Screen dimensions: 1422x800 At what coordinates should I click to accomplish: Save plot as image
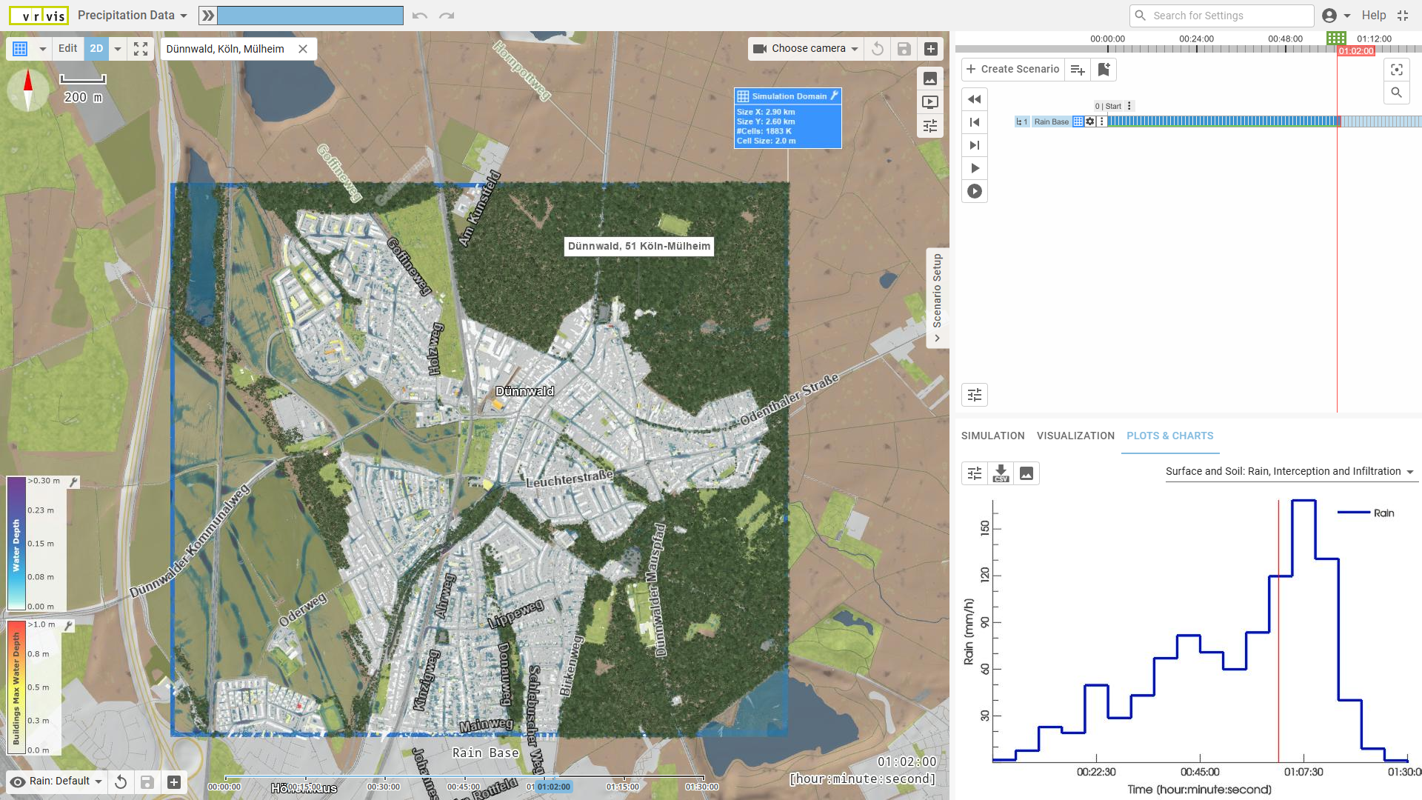[1027, 473]
